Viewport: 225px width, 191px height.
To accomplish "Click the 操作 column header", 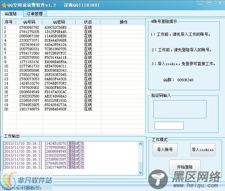I will [x=124, y=22].
